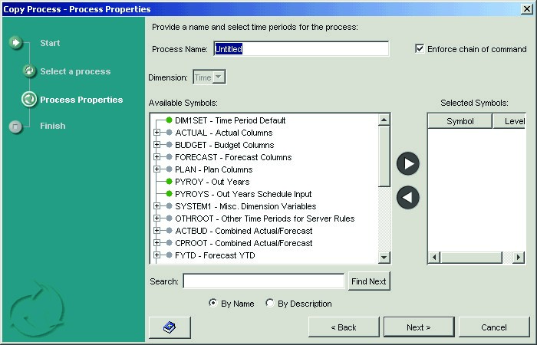The height and width of the screenshot is (345, 537).
Task: Select the By Description radio button
Action: (x=269, y=304)
